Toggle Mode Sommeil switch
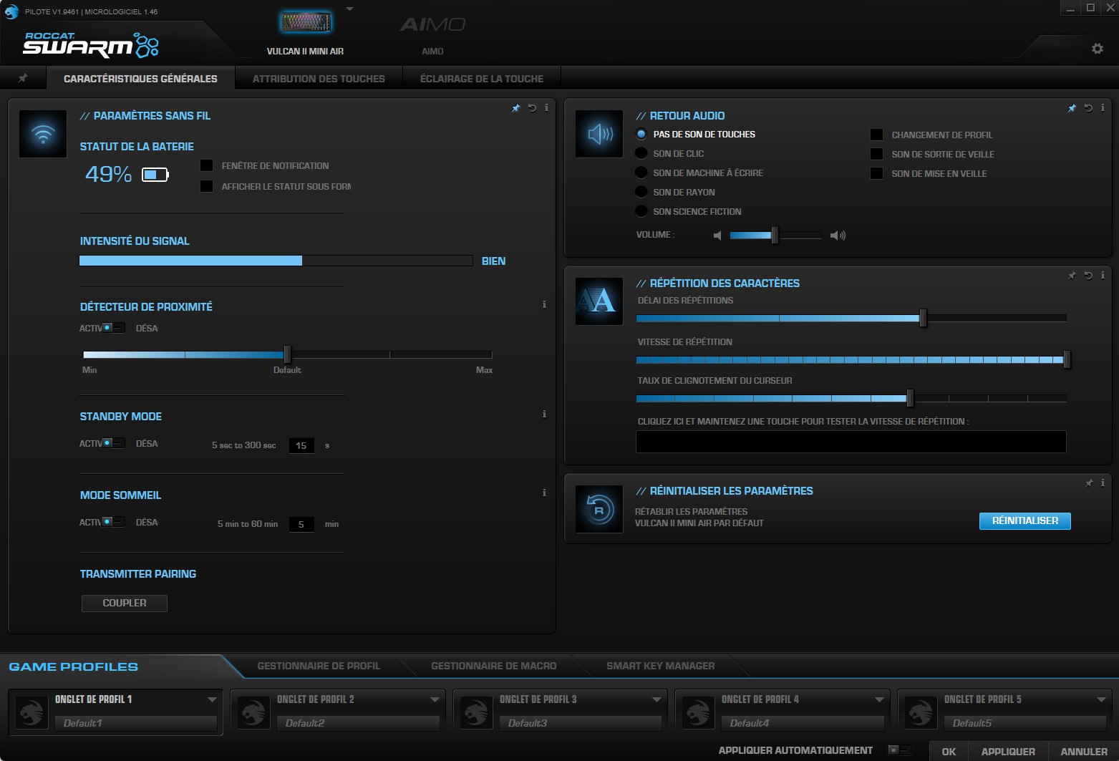This screenshot has width=1119, height=761. pos(113,522)
